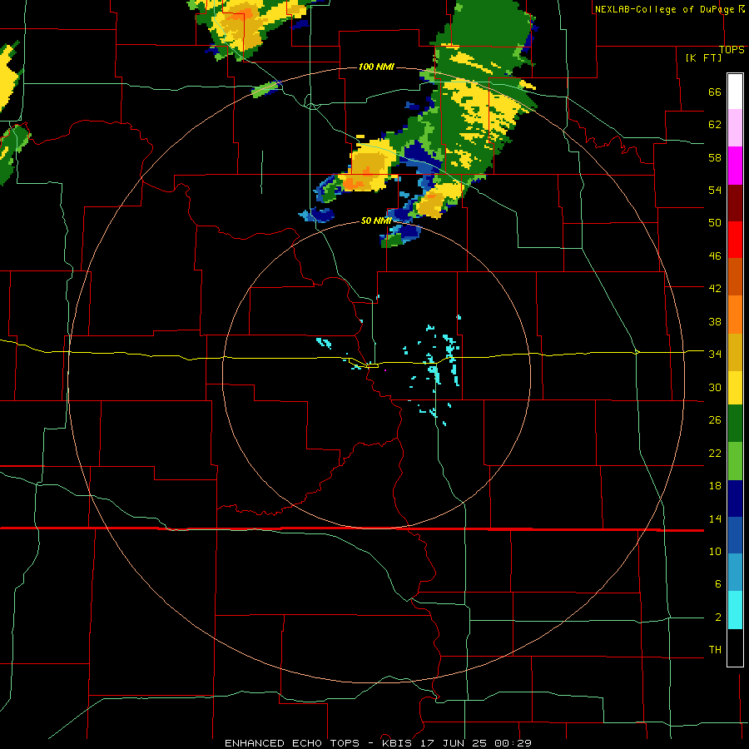The image size is (749, 749).
Task: Click the 'KBIS' radar site identifier
Action: click(x=399, y=743)
